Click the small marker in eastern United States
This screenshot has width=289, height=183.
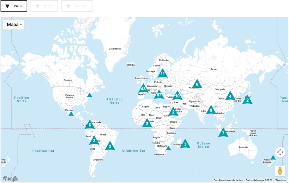[x=89, y=95]
